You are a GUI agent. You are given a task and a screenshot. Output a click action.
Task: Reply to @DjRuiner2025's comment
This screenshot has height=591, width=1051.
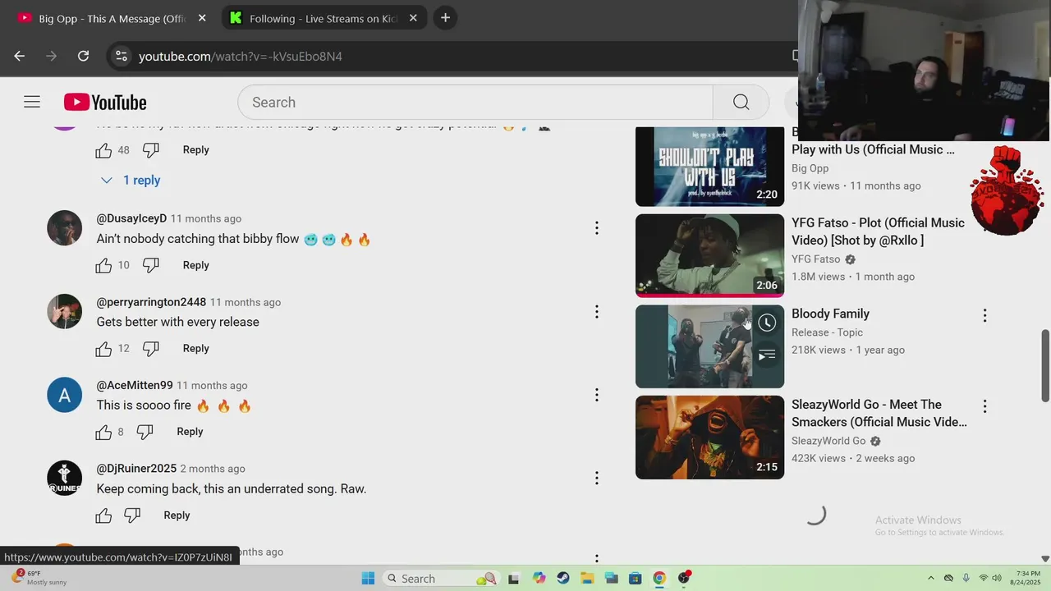pos(177,515)
